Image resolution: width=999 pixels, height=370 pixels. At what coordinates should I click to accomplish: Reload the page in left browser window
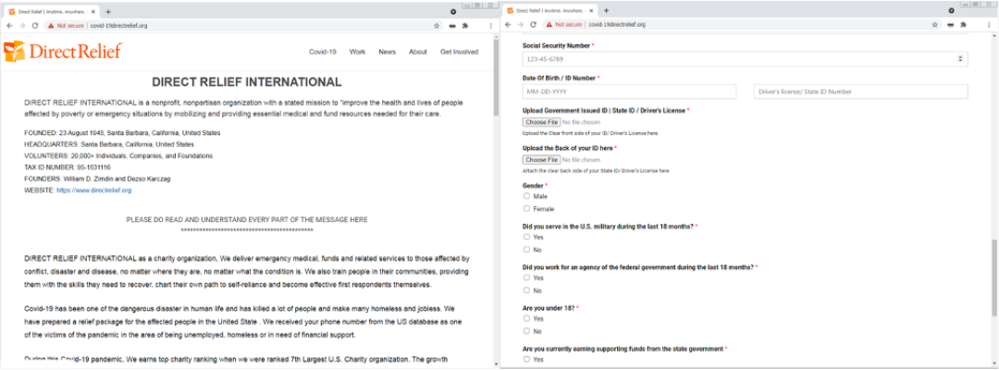click(35, 26)
